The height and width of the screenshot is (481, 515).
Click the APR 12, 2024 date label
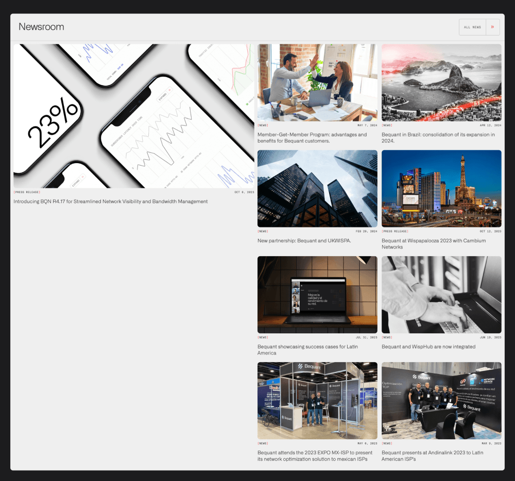pyautogui.click(x=490, y=126)
